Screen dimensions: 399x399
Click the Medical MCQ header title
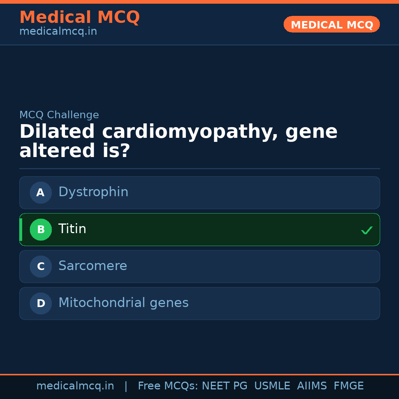79,17
